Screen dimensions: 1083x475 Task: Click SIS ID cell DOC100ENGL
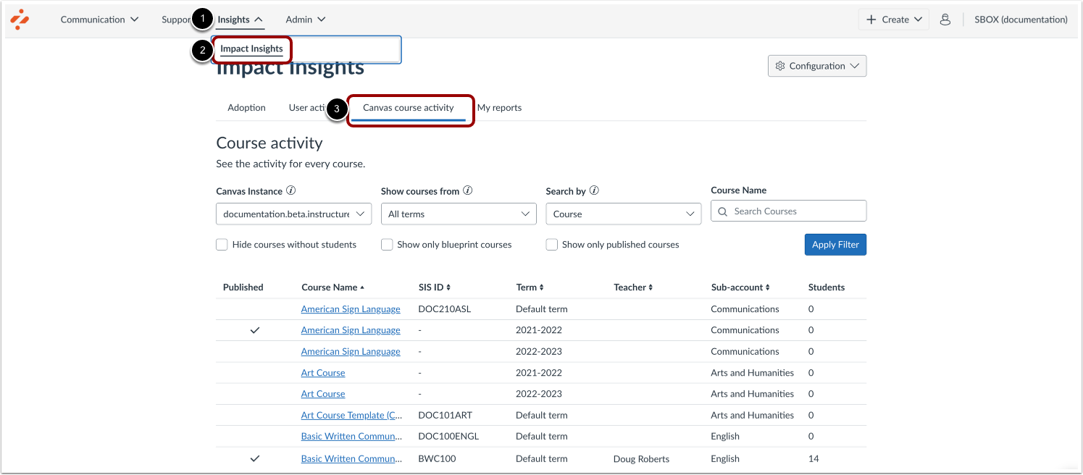[x=448, y=437]
